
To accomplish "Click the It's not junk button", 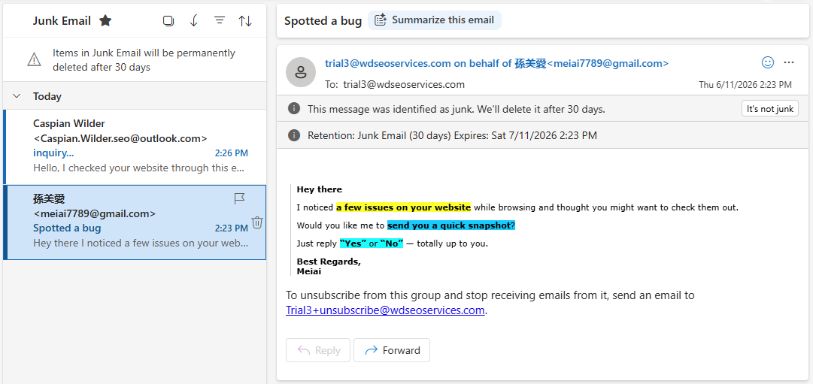I will (x=770, y=109).
